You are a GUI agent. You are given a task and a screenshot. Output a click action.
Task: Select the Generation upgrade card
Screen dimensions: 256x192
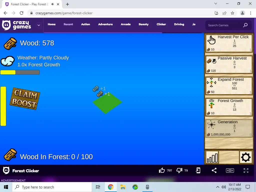point(229,128)
